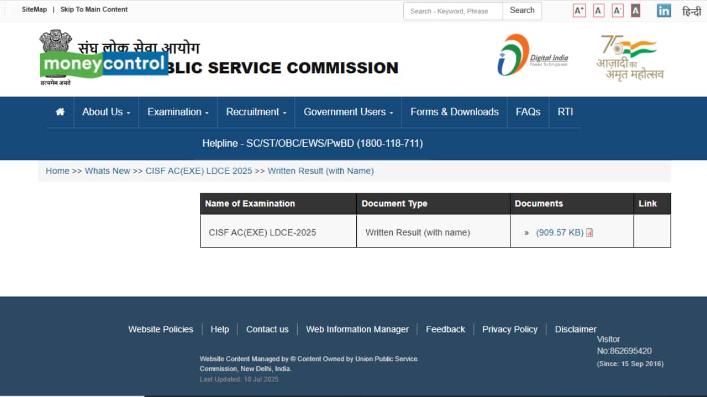
Task: Increase font size with A+ icon
Action: [x=579, y=10]
